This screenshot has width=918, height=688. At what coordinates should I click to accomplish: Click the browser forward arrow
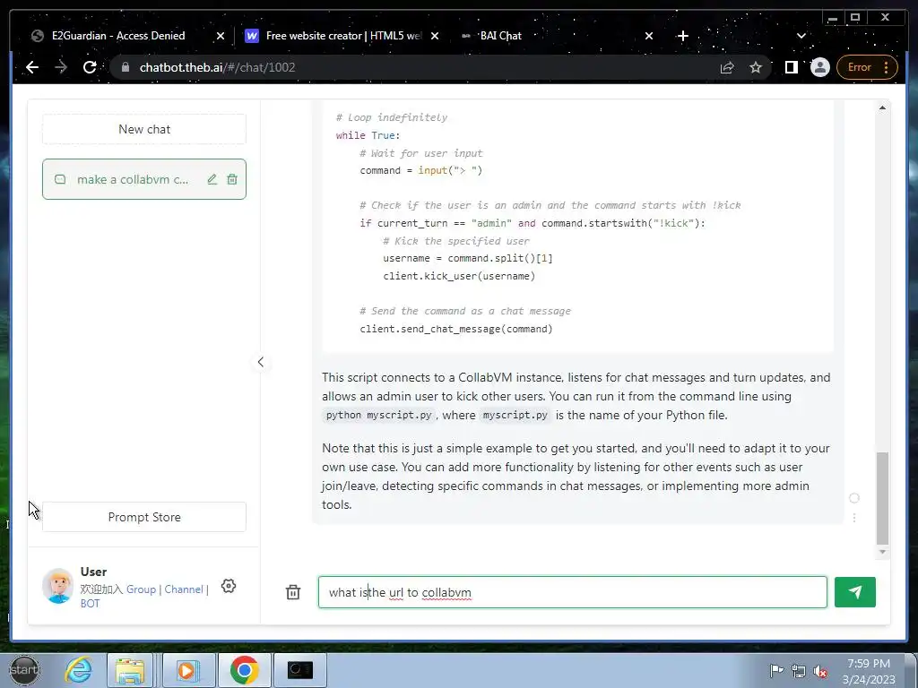61,67
